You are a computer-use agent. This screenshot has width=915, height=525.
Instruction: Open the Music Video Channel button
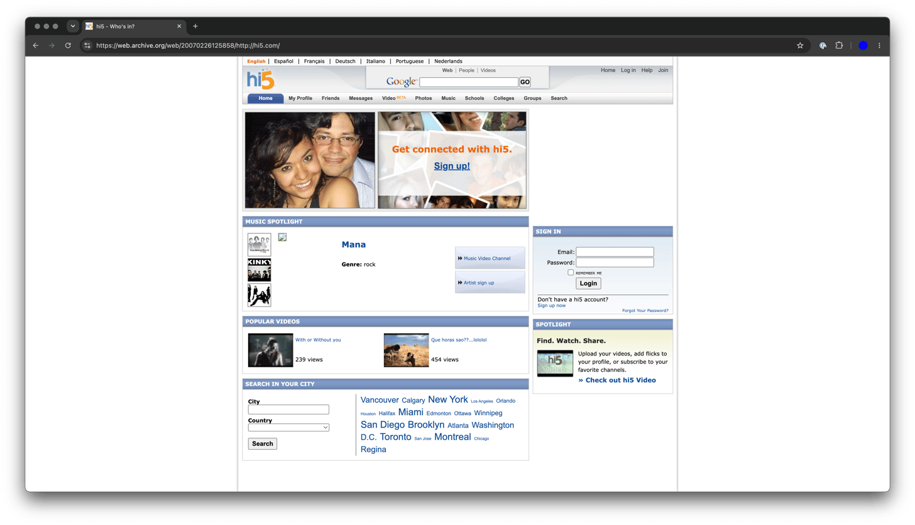click(x=490, y=258)
